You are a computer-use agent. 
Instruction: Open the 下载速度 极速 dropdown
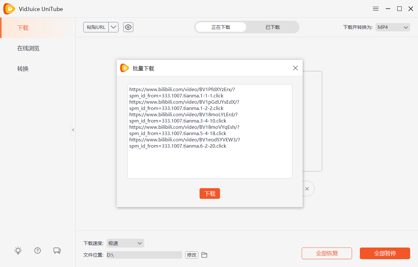[x=125, y=243]
